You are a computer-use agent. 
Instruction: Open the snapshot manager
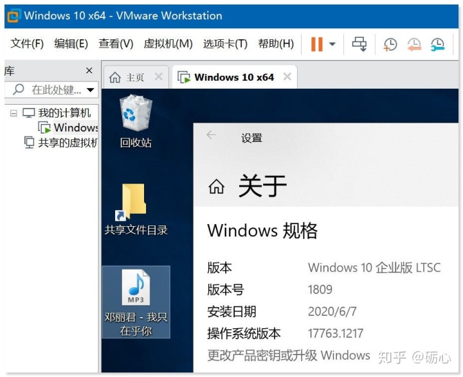tap(438, 44)
